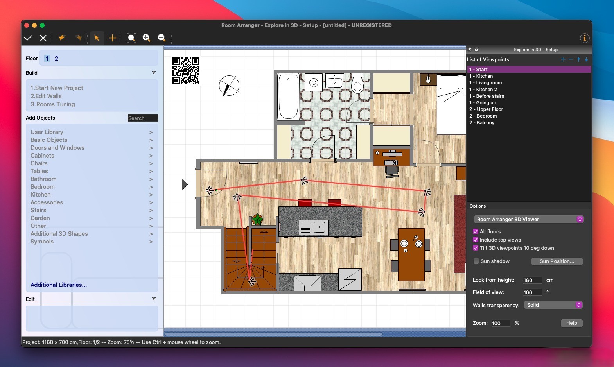Click the zoom out magnifier icon
The image size is (614, 367).
pyautogui.click(x=162, y=38)
